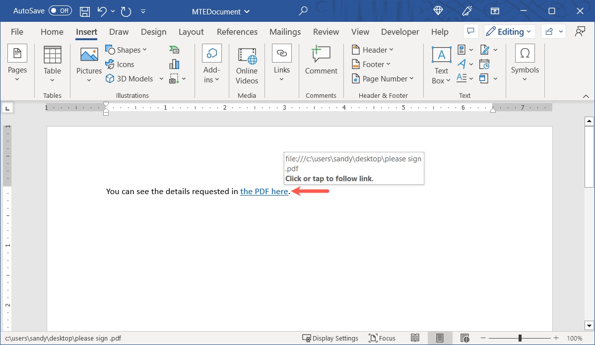Toggle the AutoSave switch
The height and width of the screenshot is (345, 595).
(x=60, y=10)
